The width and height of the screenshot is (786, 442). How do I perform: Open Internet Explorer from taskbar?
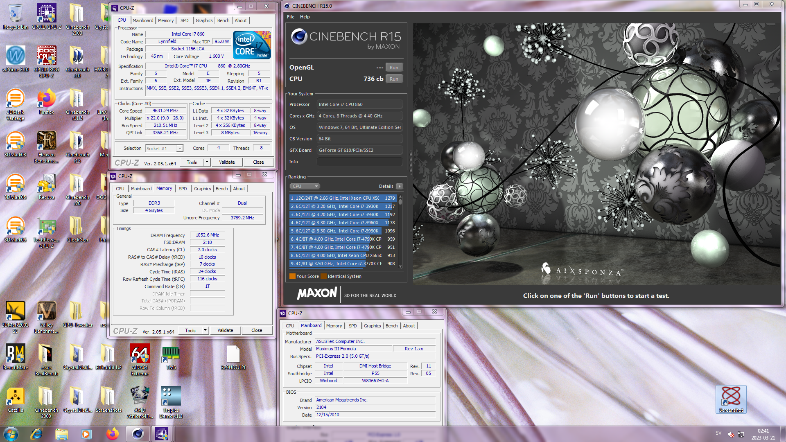pos(37,434)
